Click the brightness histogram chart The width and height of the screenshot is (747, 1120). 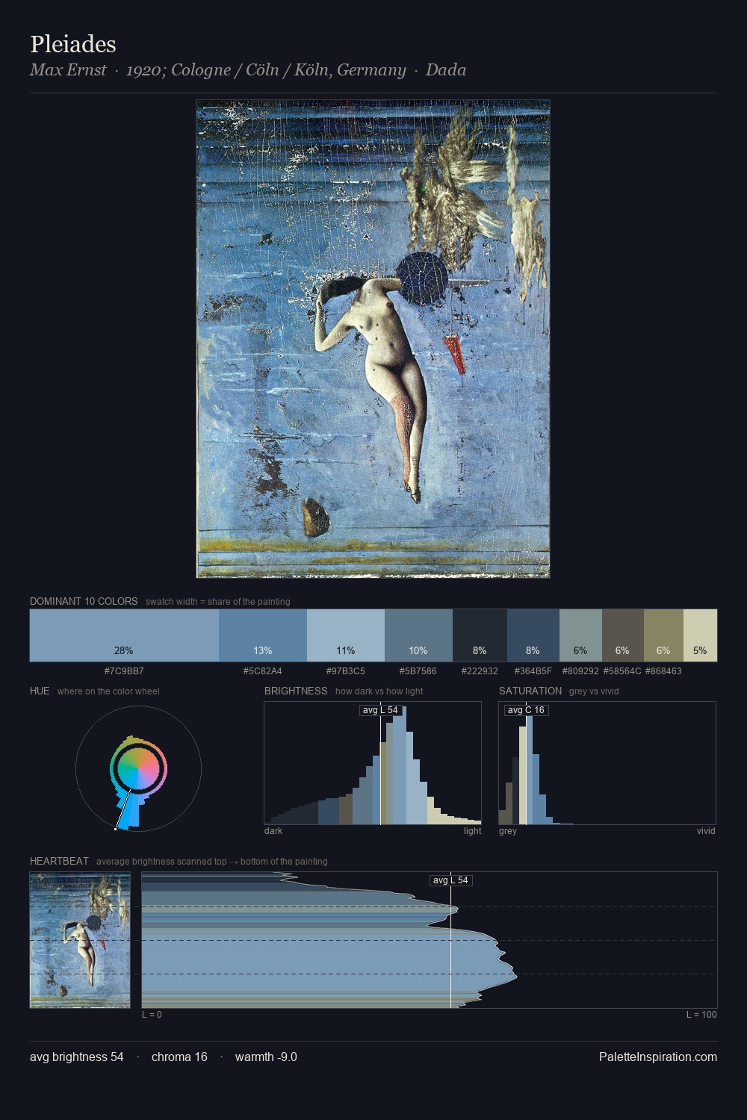[373, 763]
